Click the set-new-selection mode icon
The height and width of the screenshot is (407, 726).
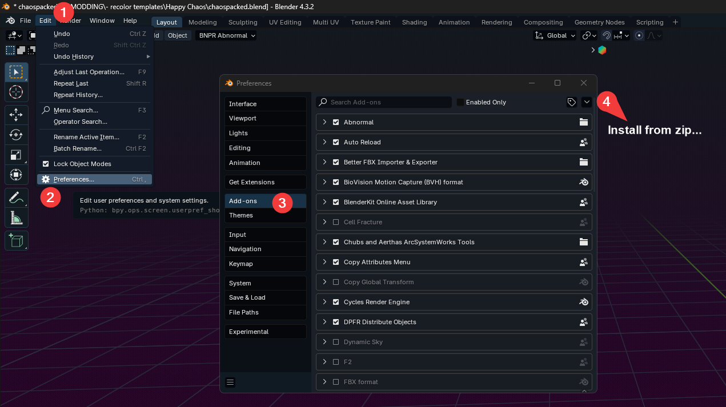10,50
